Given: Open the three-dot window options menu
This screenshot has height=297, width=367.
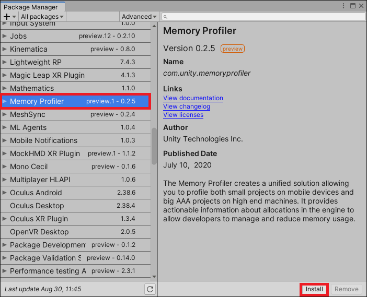Looking at the screenshot, I should pos(343,6).
